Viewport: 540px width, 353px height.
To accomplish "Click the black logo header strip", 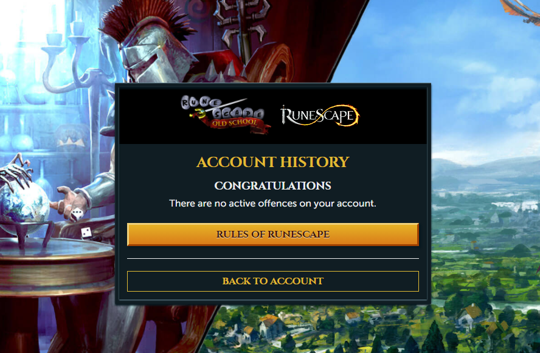I will [273, 116].
